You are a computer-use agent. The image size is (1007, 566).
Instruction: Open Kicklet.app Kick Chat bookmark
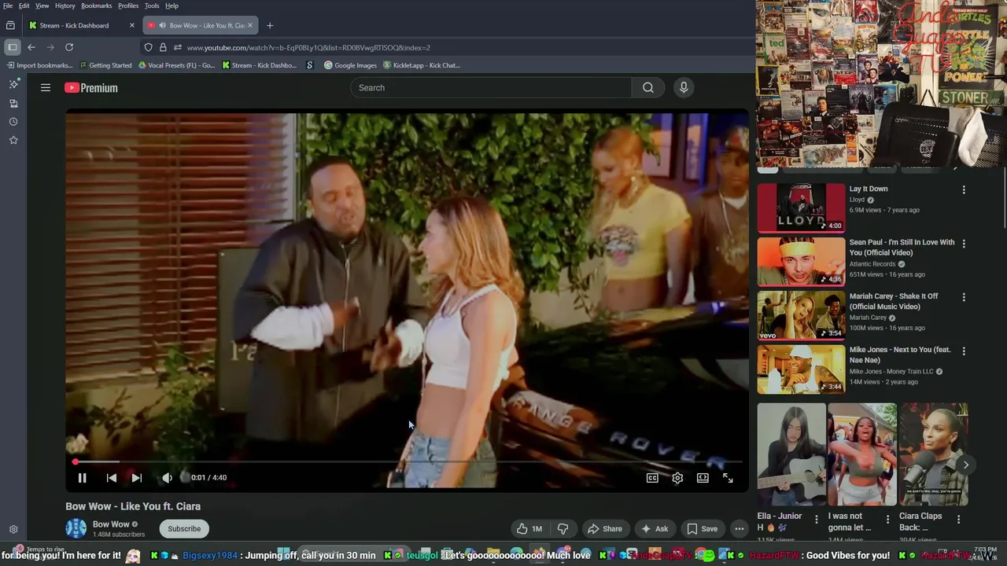pyautogui.click(x=422, y=65)
